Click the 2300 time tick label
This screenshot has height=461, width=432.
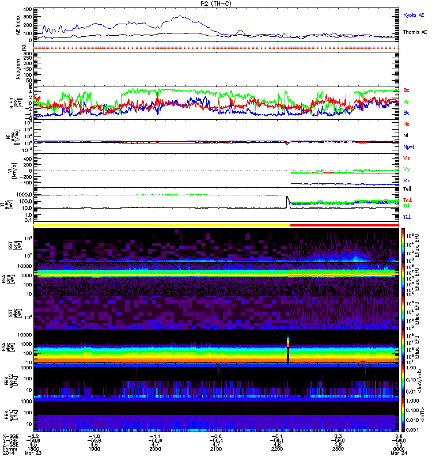click(x=338, y=449)
